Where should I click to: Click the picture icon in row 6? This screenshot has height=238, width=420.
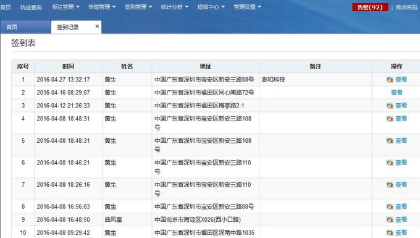point(390,163)
